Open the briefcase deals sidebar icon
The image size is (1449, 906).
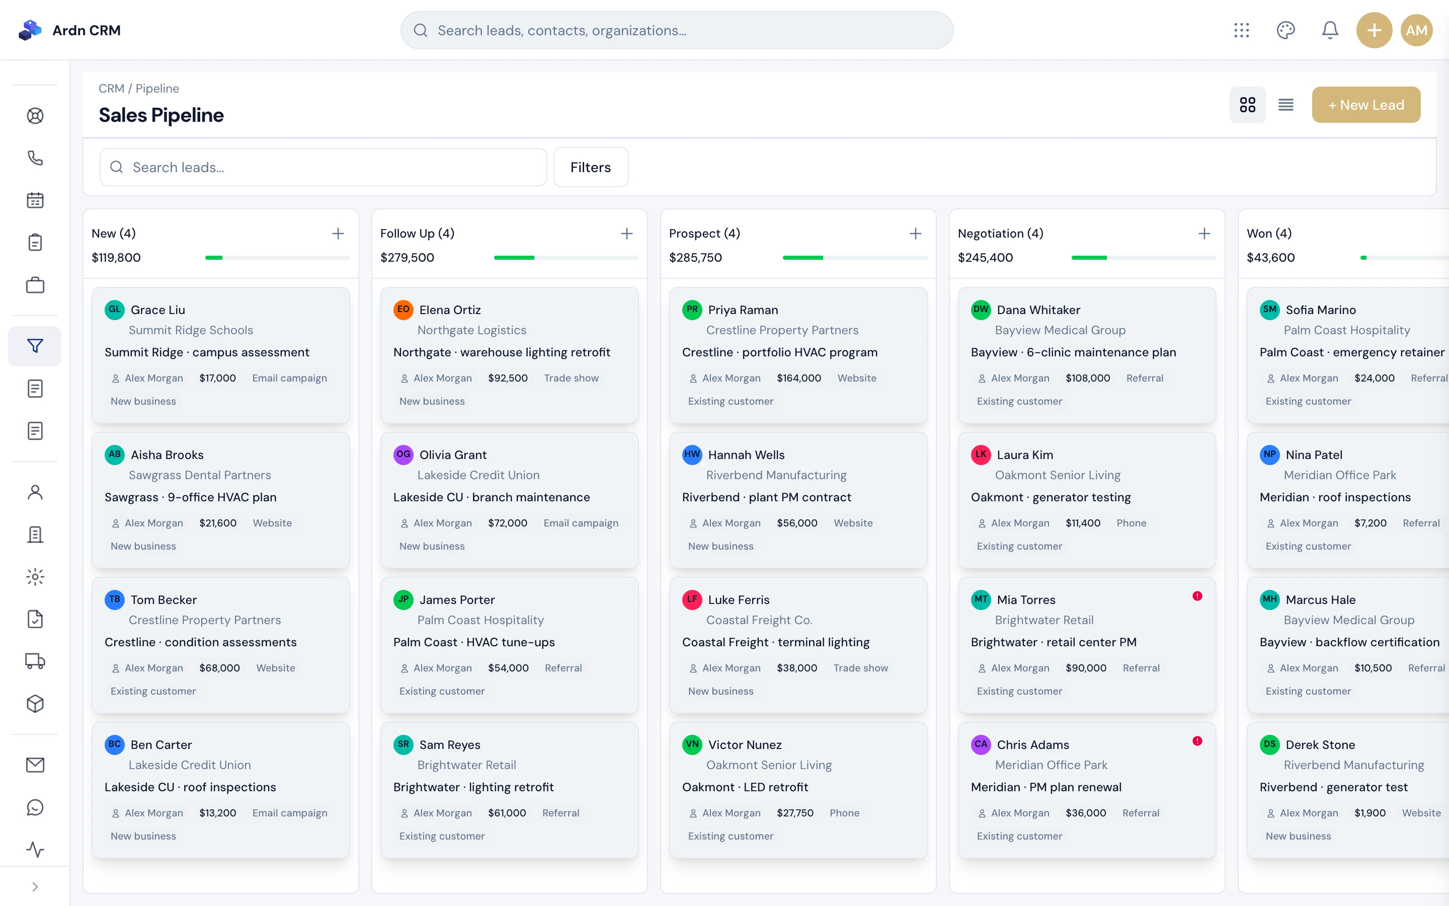(x=35, y=285)
